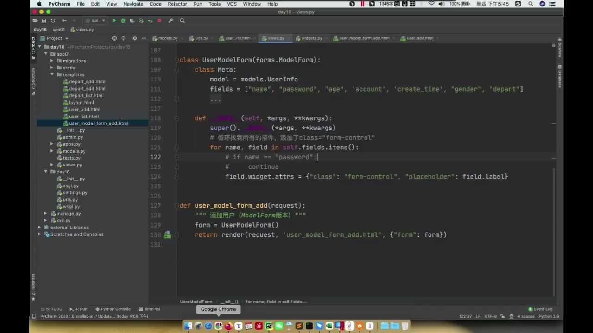Click the Synchronize/reload toolbar icon

53,20
